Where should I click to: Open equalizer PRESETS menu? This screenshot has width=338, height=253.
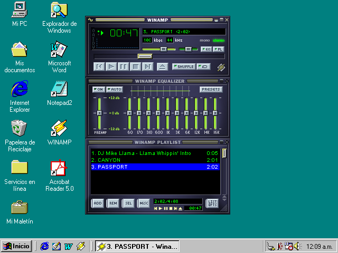coord(211,89)
